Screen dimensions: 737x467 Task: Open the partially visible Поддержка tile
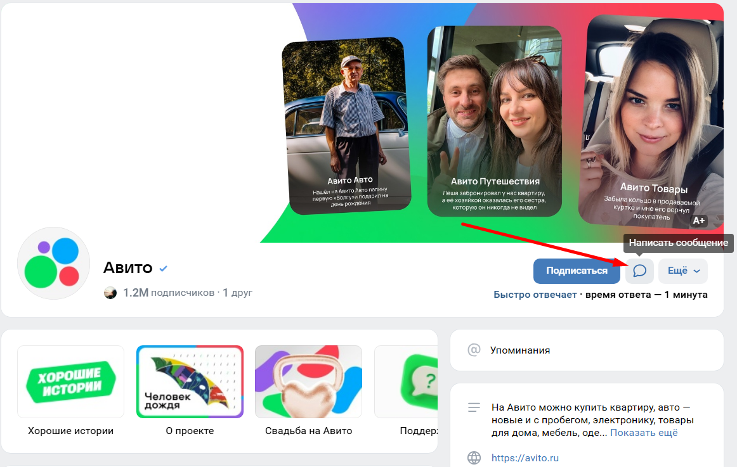click(x=406, y=381)
